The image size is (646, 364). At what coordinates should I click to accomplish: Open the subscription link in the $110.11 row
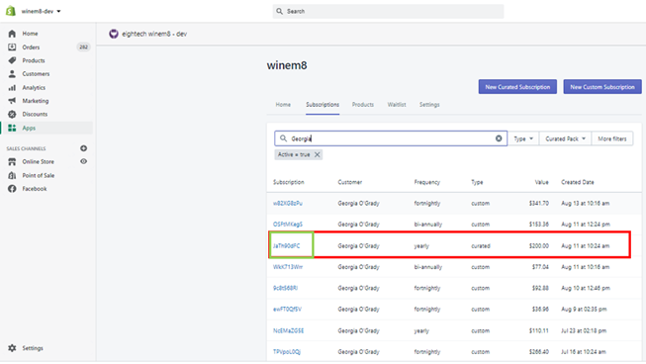tap(289, 330)
